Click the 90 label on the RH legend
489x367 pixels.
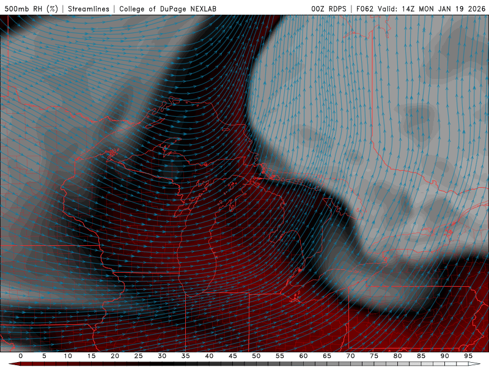click(445, 356)
